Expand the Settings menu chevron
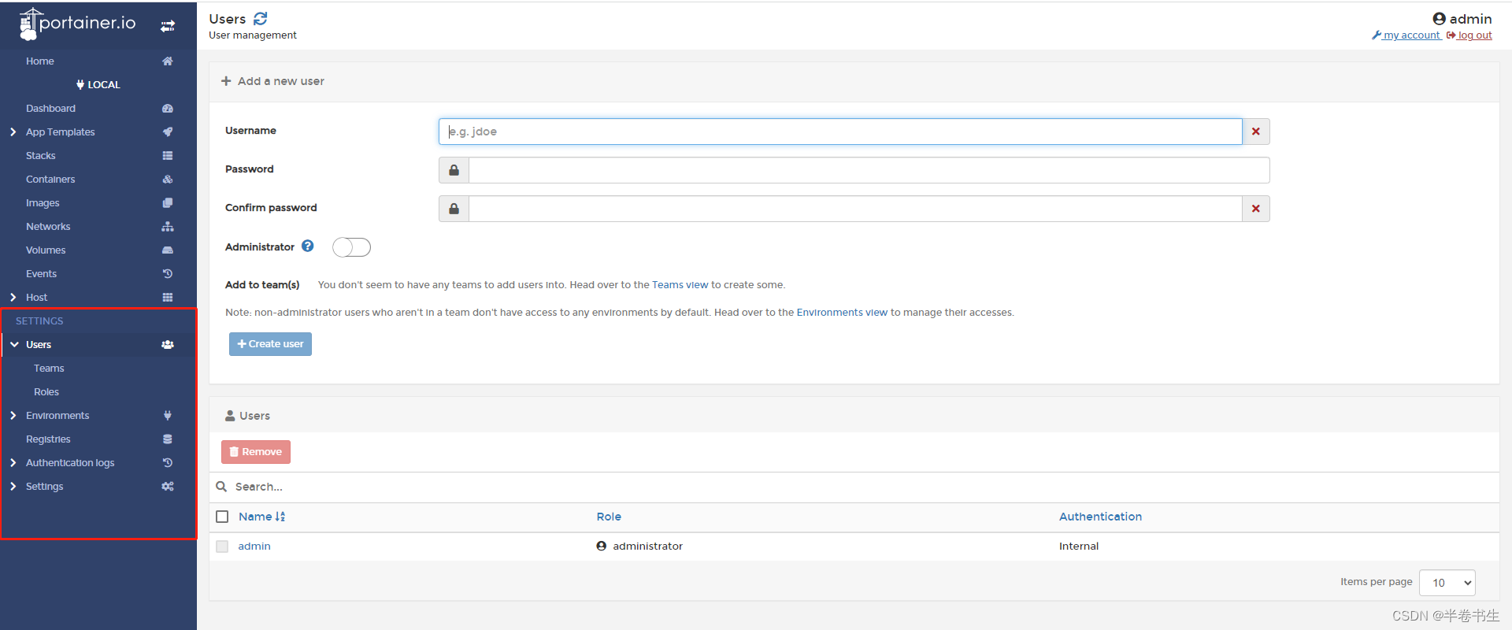The width and height of the screenshot is (1512, 630). 13,487
